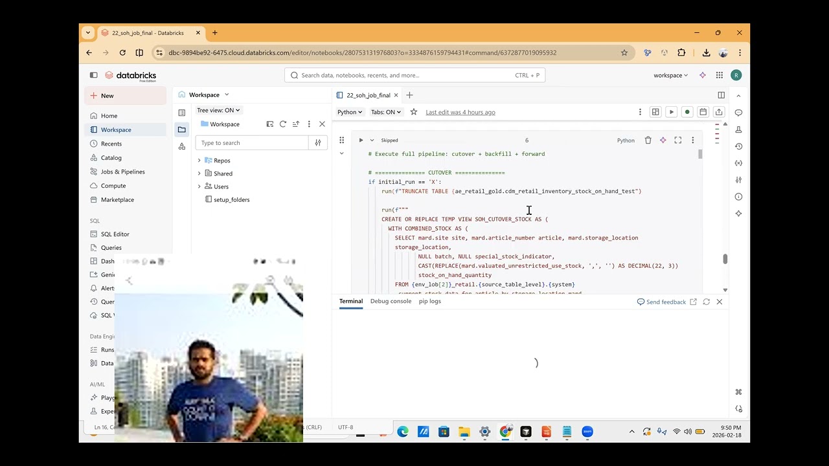
Task: Open the setup_folders notebook
Action: [x=231, y=199]
